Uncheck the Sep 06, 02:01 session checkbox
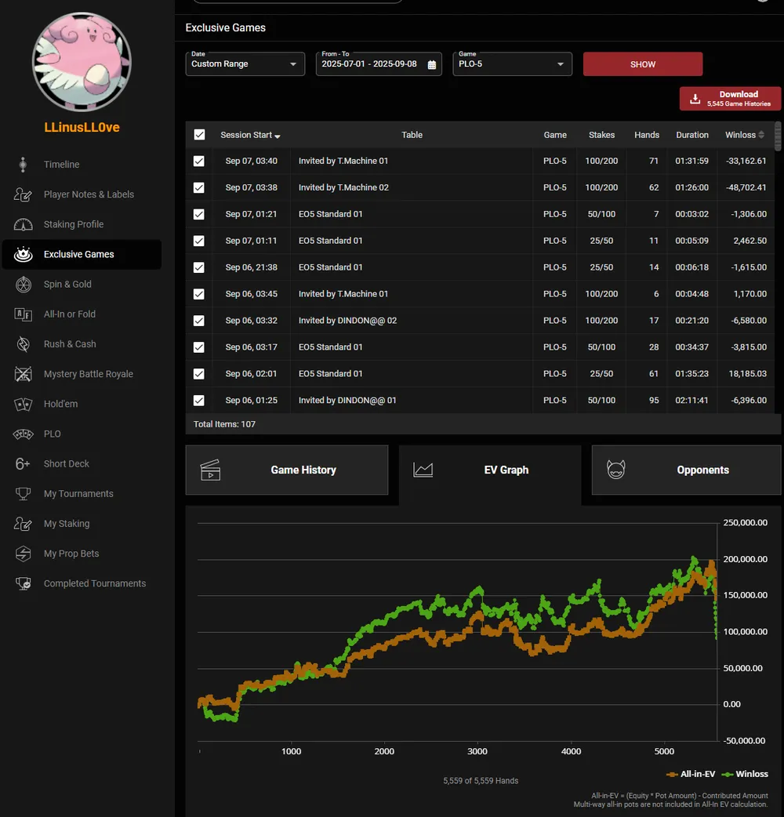 click(x=199, y=373)
